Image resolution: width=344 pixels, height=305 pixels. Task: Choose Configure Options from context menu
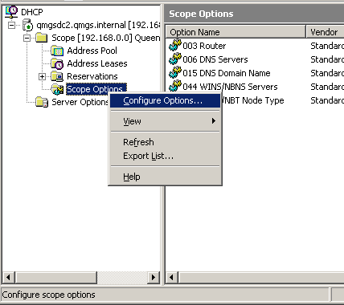[165, 100]
